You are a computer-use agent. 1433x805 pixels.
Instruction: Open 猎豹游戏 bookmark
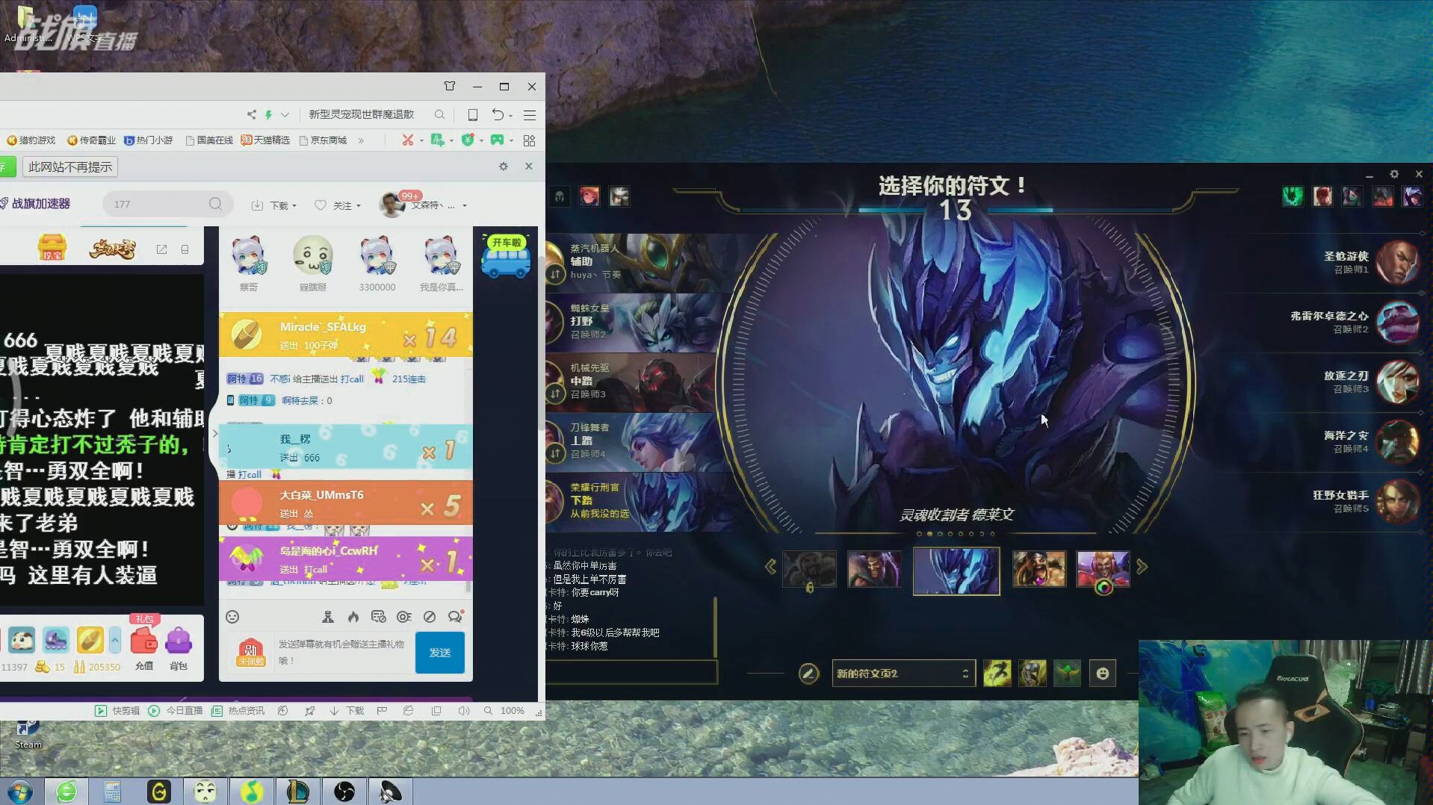click(31, 140)
